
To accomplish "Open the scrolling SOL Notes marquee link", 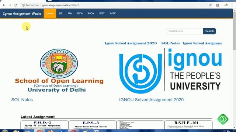I will tap(170, 43).
